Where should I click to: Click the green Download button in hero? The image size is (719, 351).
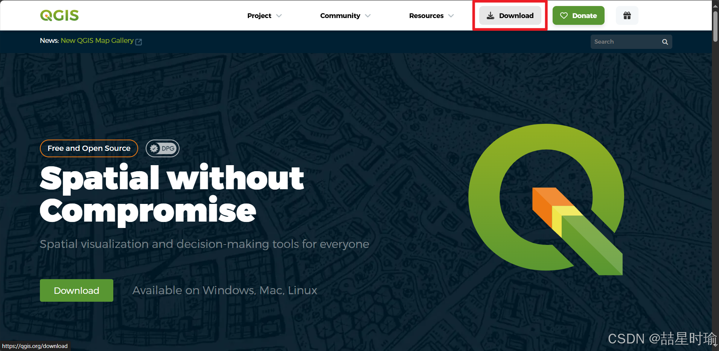pyautogui.click(x=76, y=290)
